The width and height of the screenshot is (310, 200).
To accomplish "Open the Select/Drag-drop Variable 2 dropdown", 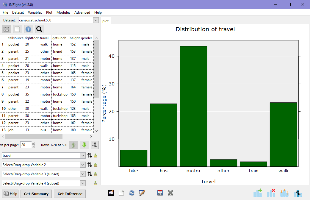I will pos(44,165).
